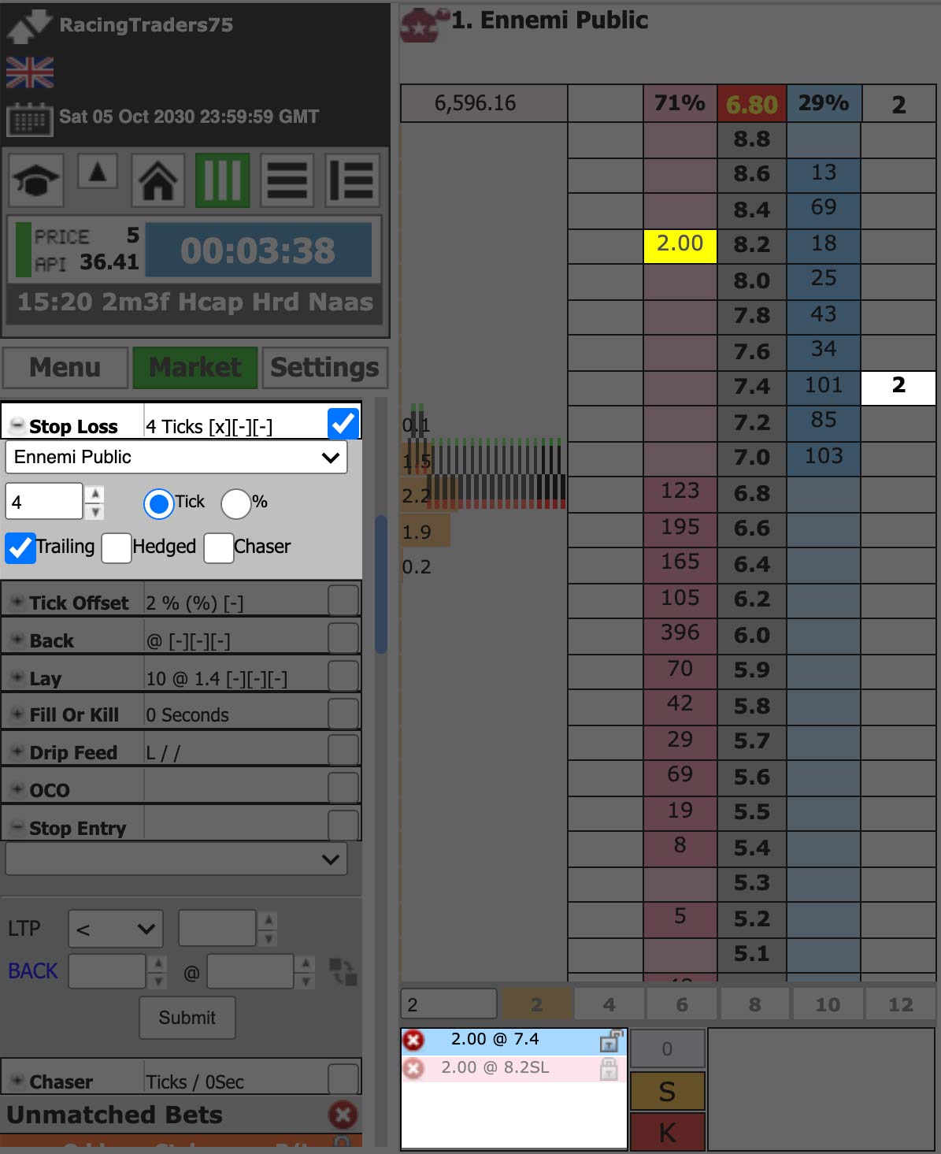The width and height of the screenshot is (941, 1154).
Task: Select the green three-column ladder view icon
Action: tap(223, 180)
